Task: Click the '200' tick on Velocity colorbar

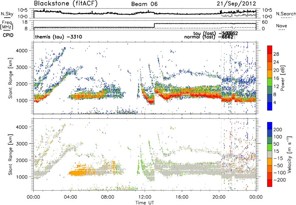Action: coord(278,130)
